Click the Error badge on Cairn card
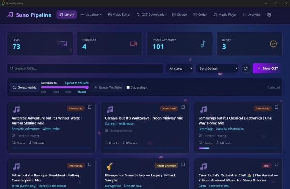This screenshot has width=290, height=189. [x=266, y=166]
